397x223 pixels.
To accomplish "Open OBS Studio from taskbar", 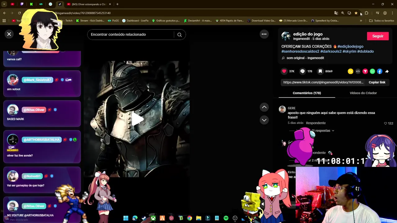I will (x=235, y=218).
